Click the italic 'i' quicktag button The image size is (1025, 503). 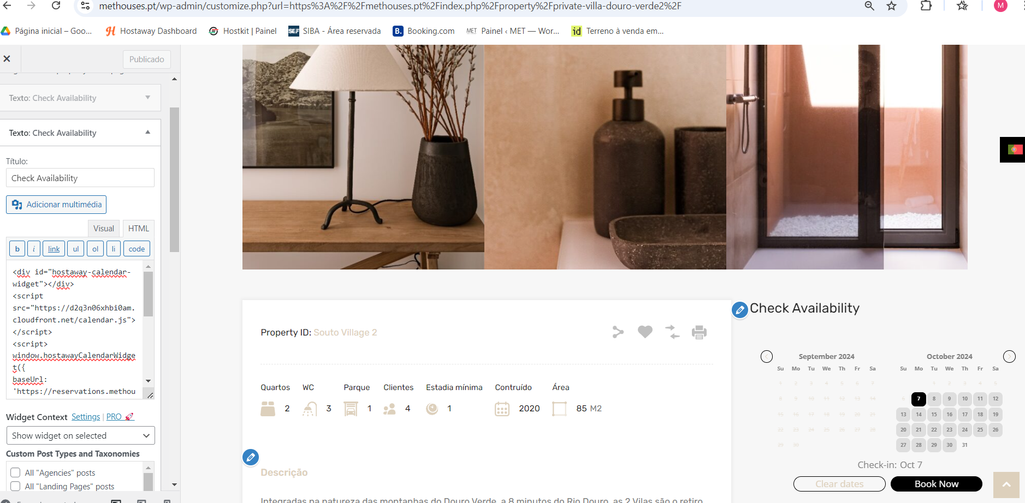click(34, 249)
